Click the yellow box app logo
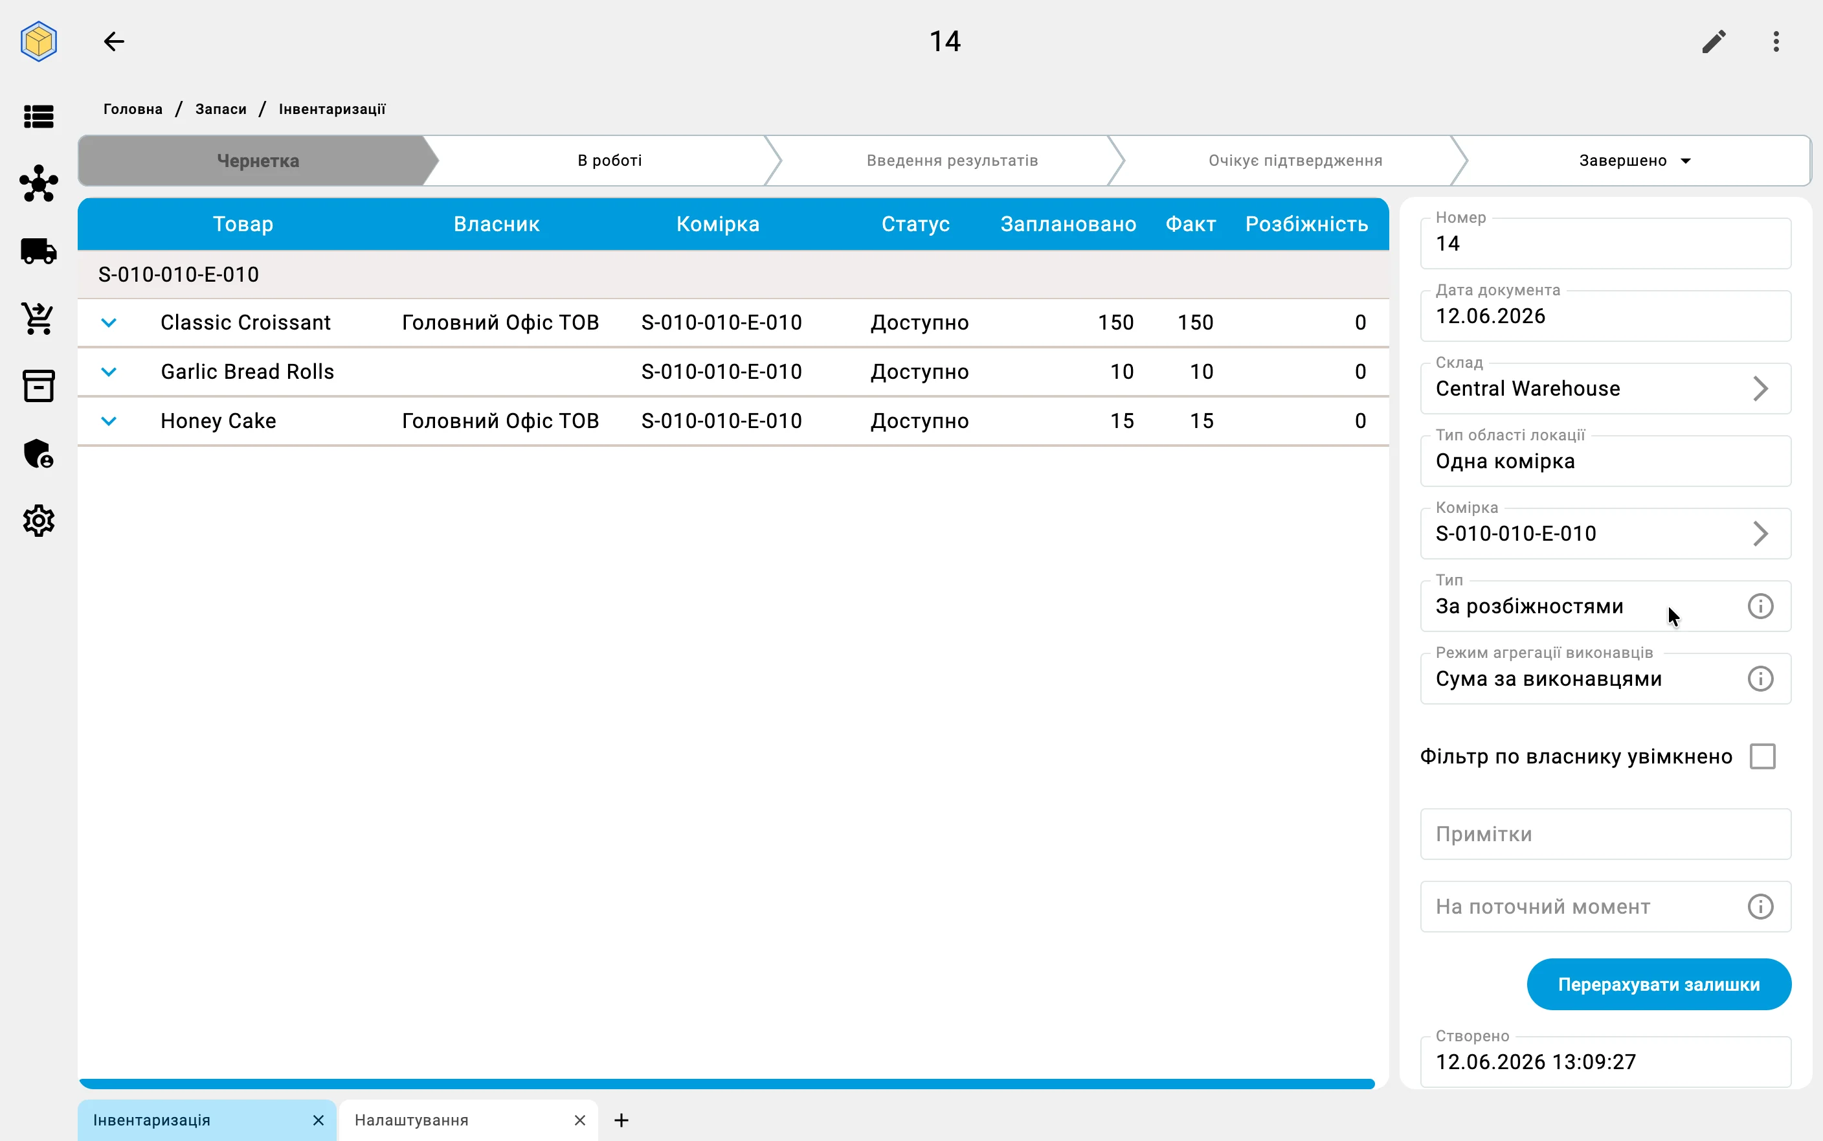Screen dimensions: 1823x1141 pyautogui.click(x=38, y=41)
